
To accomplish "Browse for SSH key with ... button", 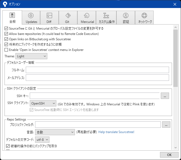I will pos(165,96).
